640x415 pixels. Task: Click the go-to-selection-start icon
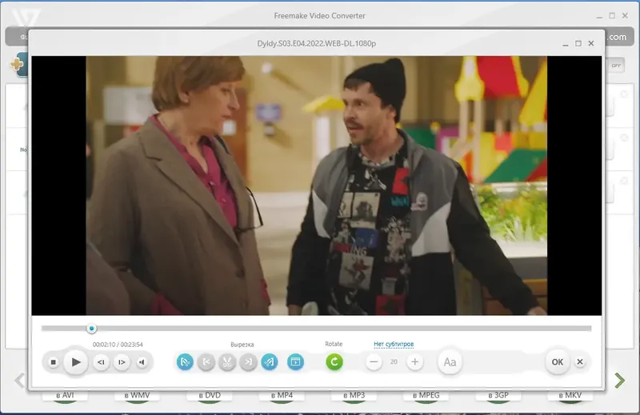coord(206,362)
